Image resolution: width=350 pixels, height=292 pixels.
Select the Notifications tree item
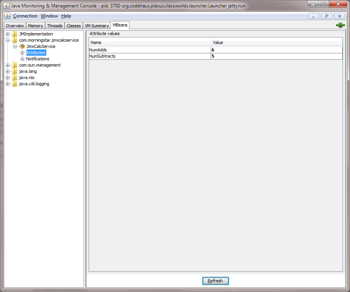coord(37,59)
